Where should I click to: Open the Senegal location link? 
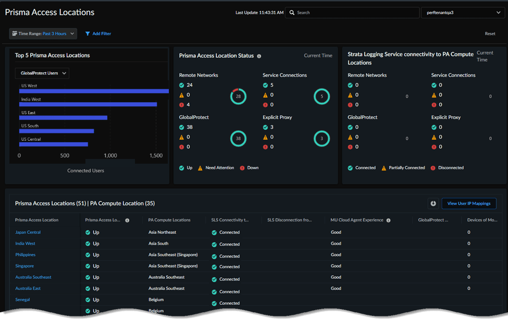[x=22, y=300]
